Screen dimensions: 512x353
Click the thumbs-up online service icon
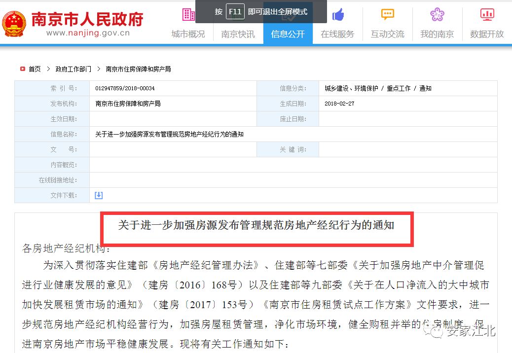pyautogui.click(x=338, y=14)
